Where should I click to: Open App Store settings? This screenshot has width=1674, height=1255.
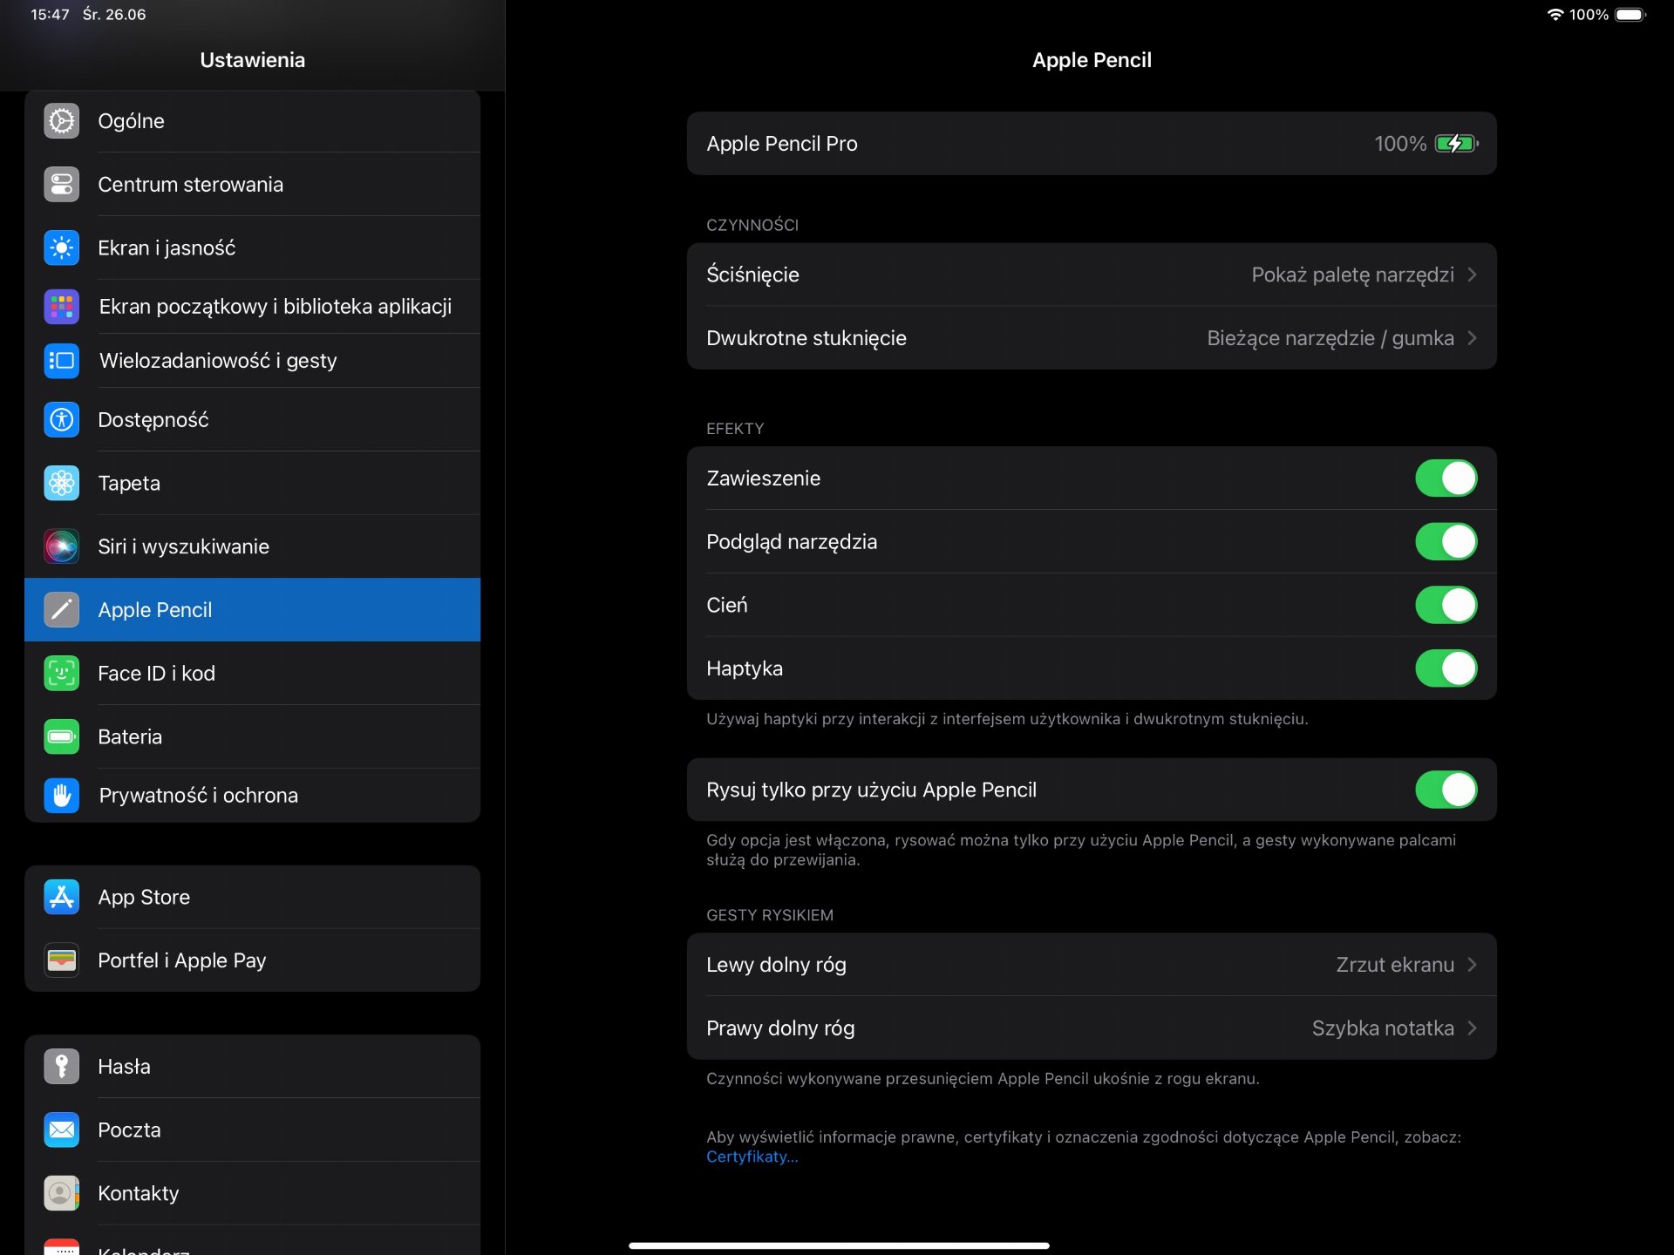click(252, 898)
